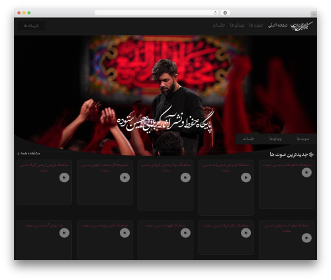Viewport: 331px width, 280px height.
Task: Open a new browser tab with plus button
Action: point(314,15)
